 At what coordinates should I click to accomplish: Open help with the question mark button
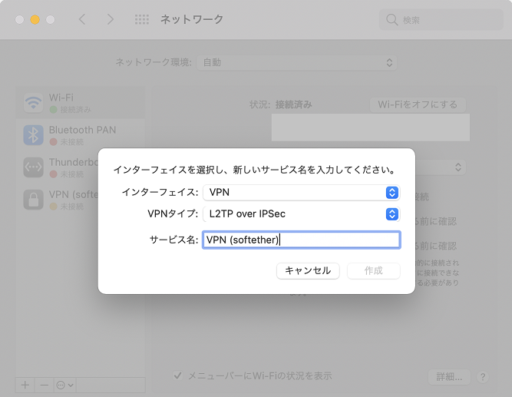click(x=483, y=377)
